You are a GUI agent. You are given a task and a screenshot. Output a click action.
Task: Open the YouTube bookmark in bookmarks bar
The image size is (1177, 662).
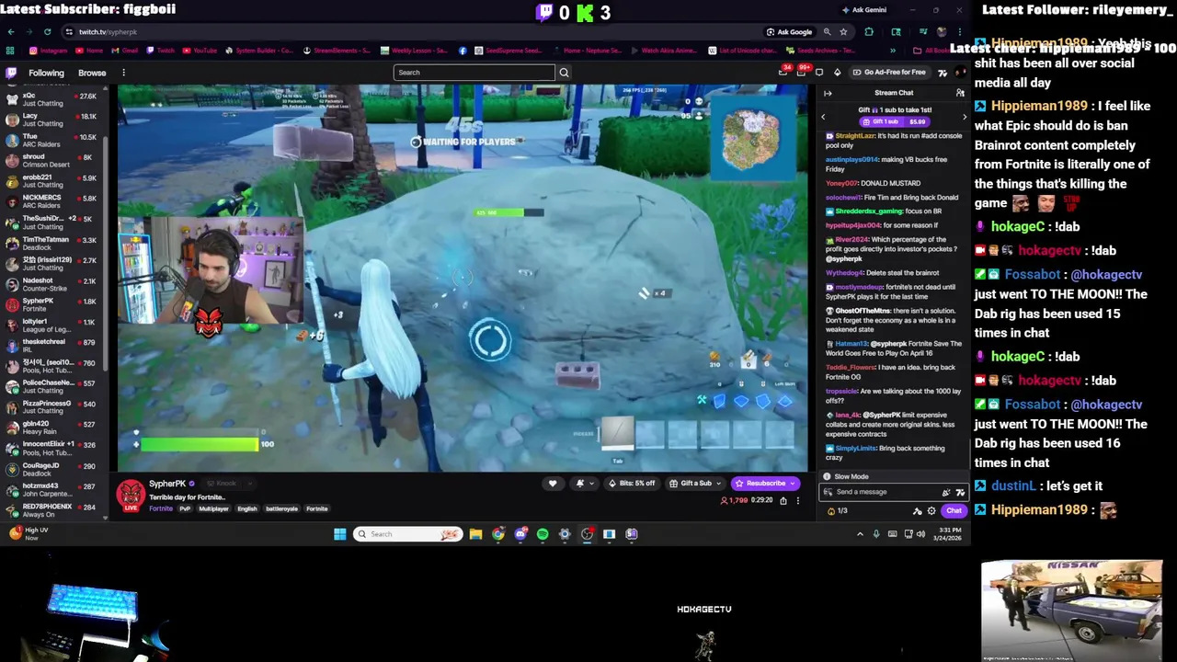200,51
